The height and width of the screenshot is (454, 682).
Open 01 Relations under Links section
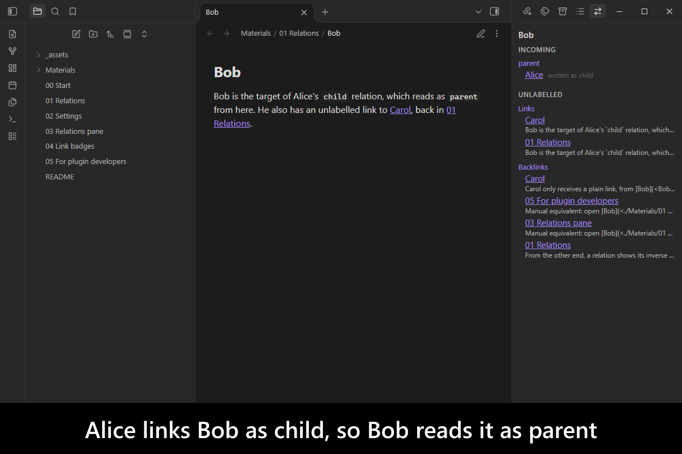pyautogui.click(x=548, y=142)
